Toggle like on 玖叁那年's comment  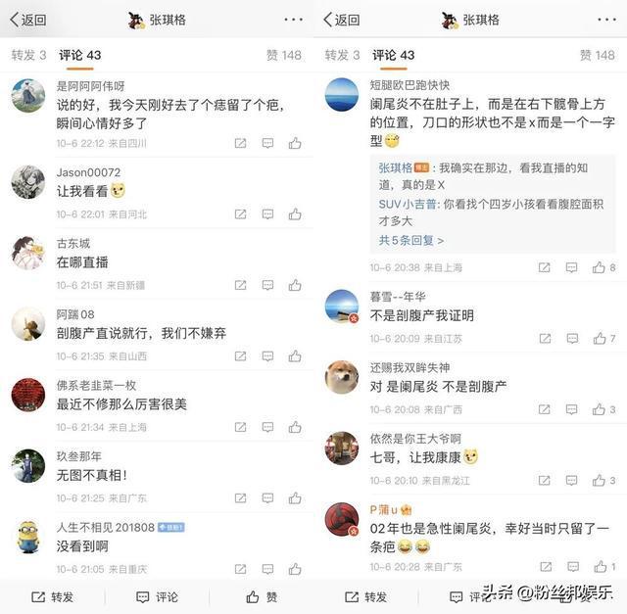pos(295,498)
